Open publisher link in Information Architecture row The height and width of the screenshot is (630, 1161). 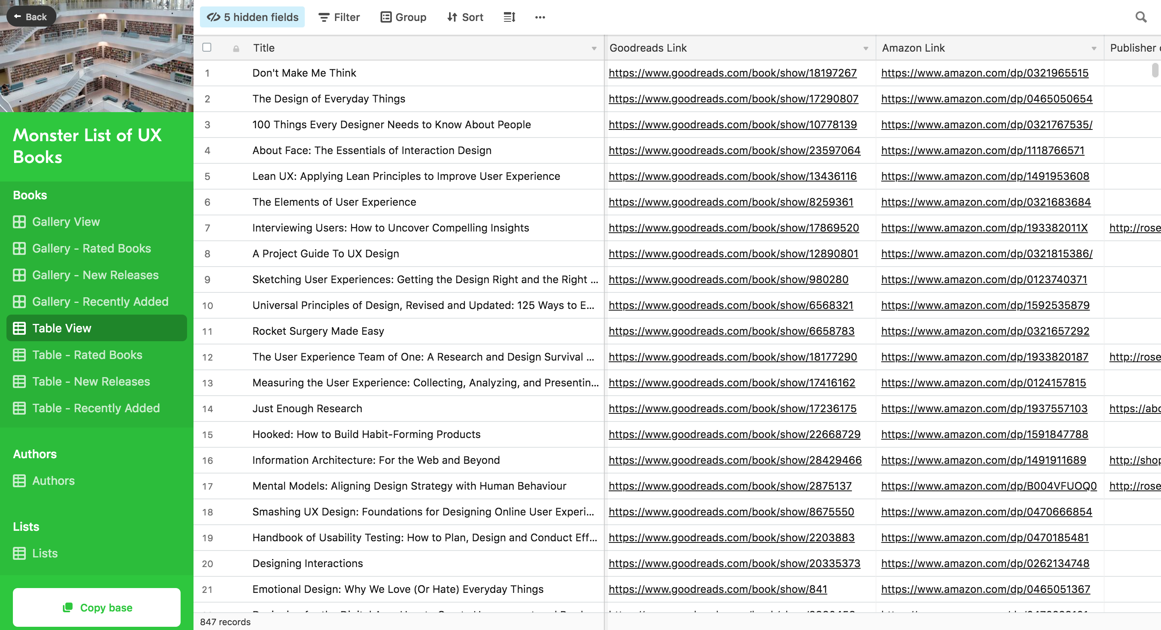tap(1135, 460)
